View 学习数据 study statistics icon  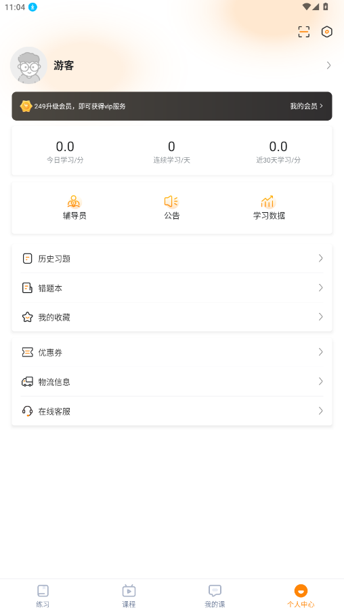click(x=268, y=201)
